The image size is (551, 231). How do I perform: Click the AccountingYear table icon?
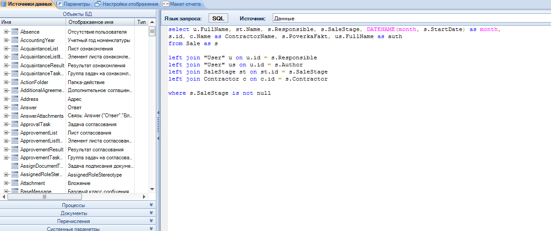(x=15, y=40)
